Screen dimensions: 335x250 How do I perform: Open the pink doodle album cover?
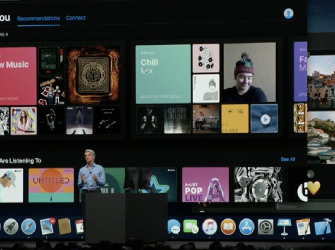206,58
